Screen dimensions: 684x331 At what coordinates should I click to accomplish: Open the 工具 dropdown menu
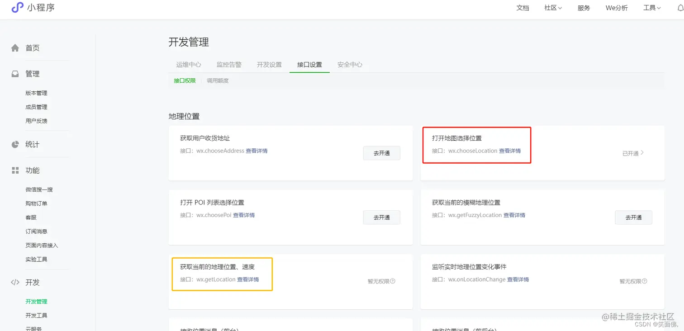click(x=651, y=8)
